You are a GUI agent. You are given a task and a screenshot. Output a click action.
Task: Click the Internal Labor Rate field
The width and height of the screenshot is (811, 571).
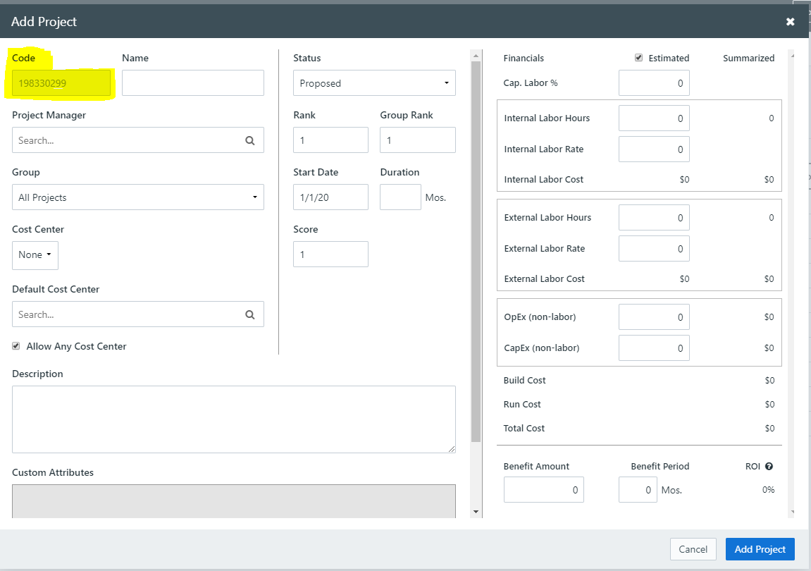(x=654, y=149)
